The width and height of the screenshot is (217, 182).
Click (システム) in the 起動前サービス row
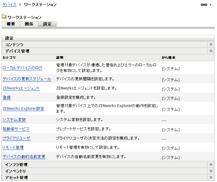click(171, 130)
